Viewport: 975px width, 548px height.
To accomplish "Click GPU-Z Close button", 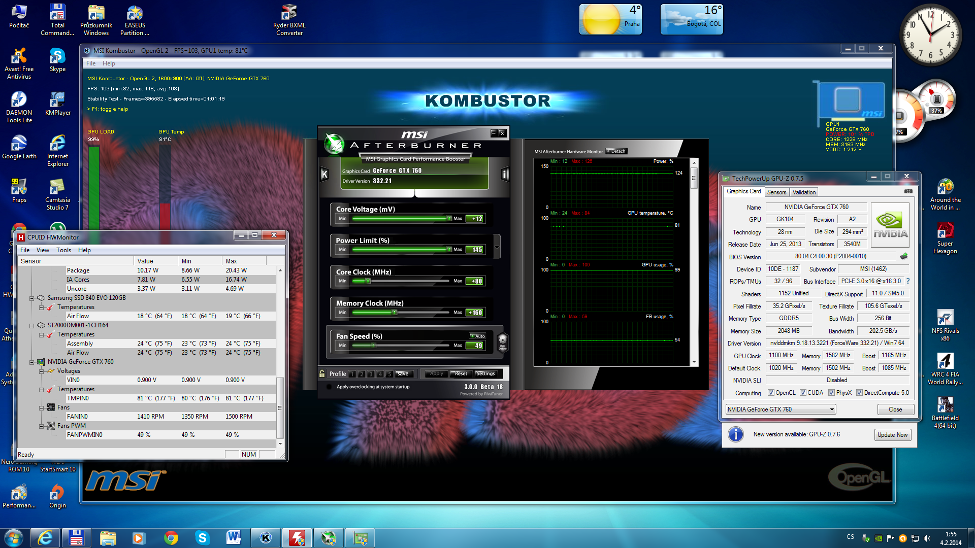I will pyautogui.click(x=895, y=409).
